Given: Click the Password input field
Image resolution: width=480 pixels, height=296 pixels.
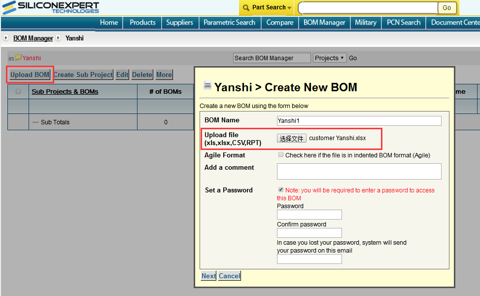Looking at the screenshot, I should pos(309,215).
